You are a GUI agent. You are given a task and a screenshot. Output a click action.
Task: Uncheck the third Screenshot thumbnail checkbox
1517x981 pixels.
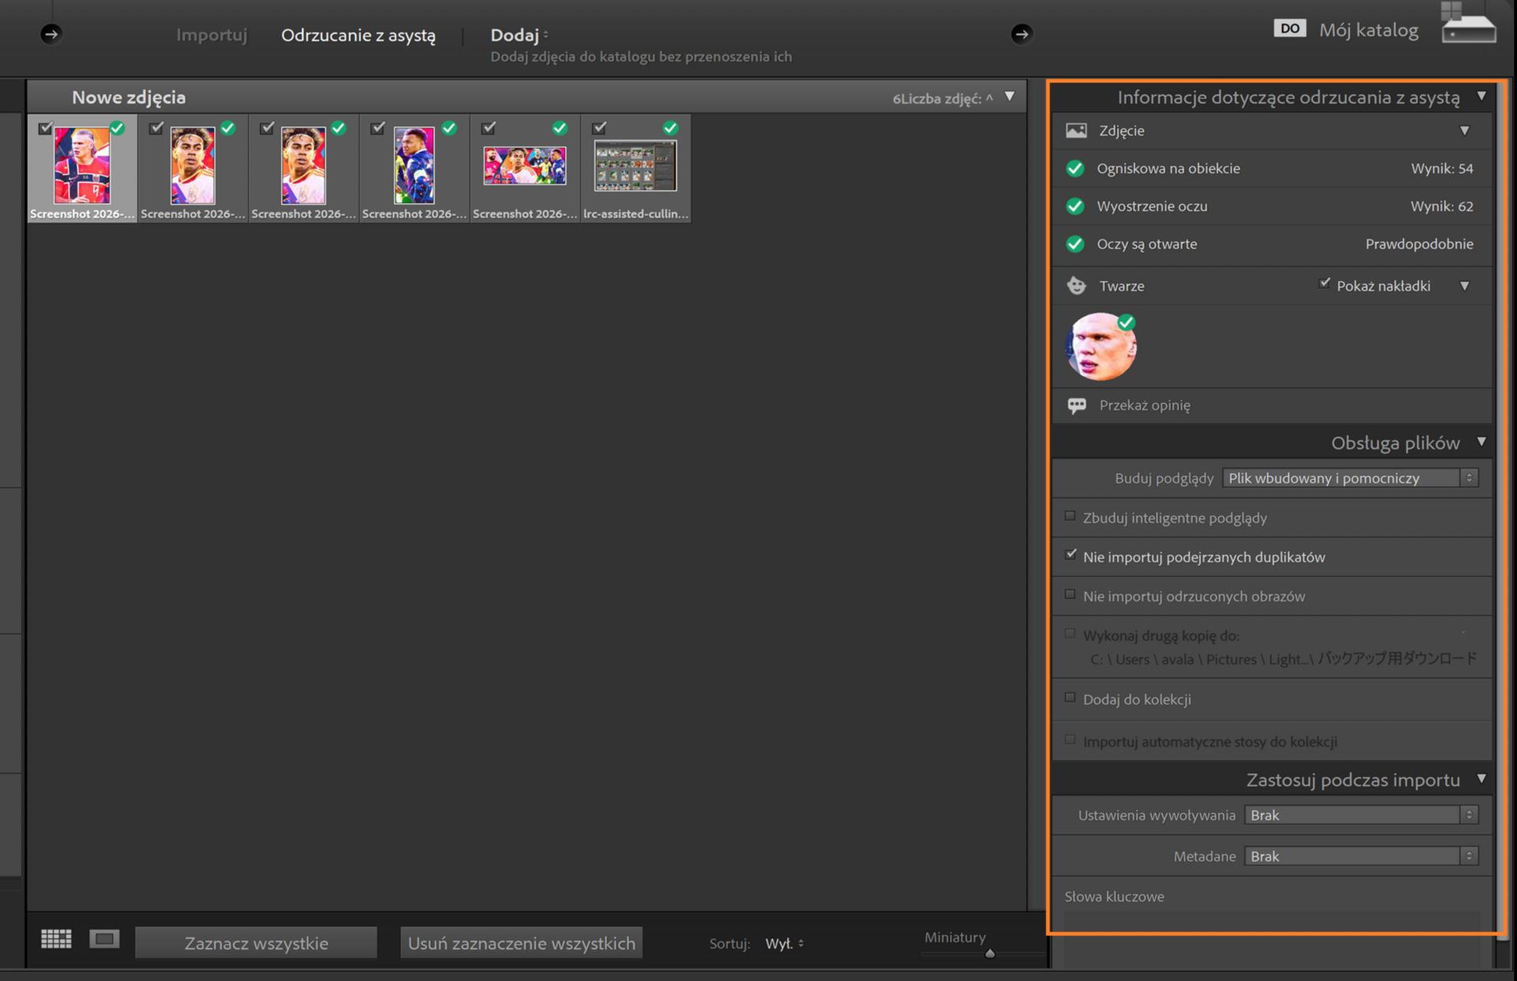pyautogui.click(x=267, y=127)
